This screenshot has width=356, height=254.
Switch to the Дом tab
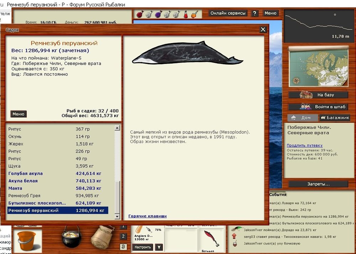(302, 118)
